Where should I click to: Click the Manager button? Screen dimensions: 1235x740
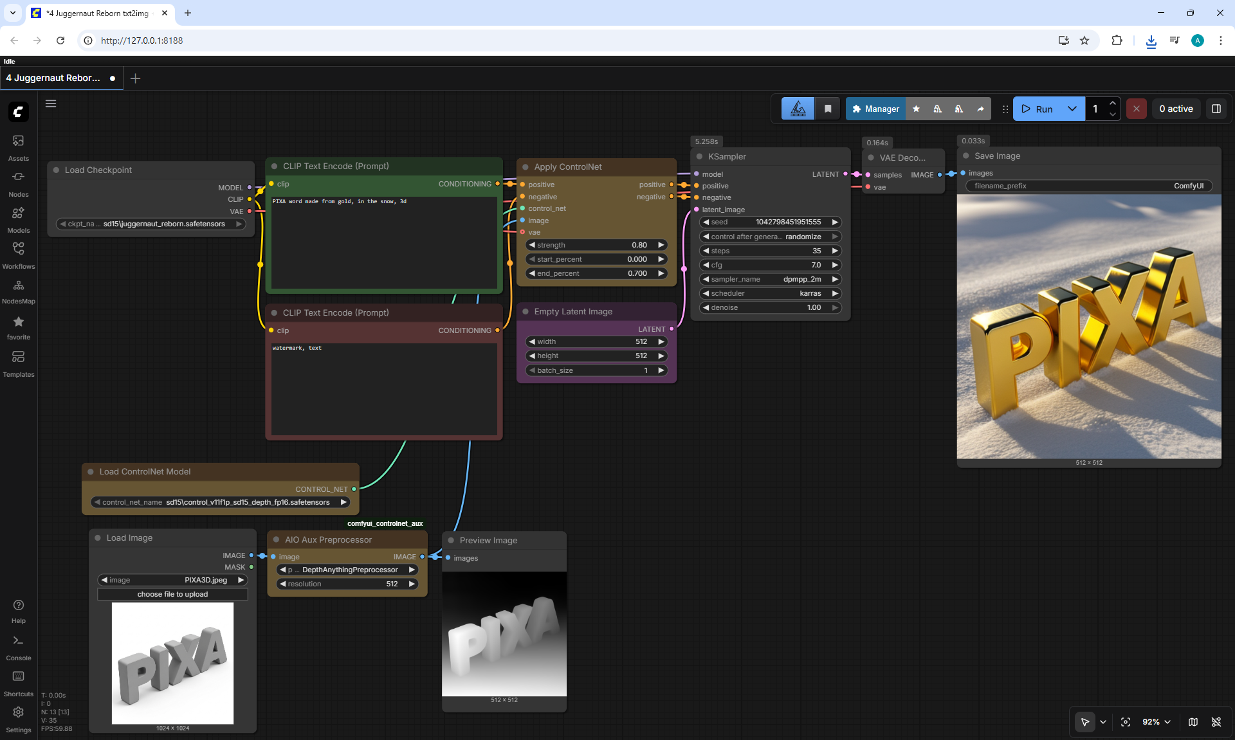coord(875,109)
